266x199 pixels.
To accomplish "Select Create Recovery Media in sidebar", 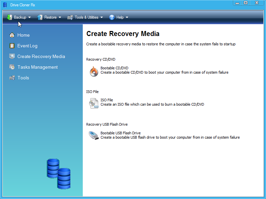I will coord(41,56).
